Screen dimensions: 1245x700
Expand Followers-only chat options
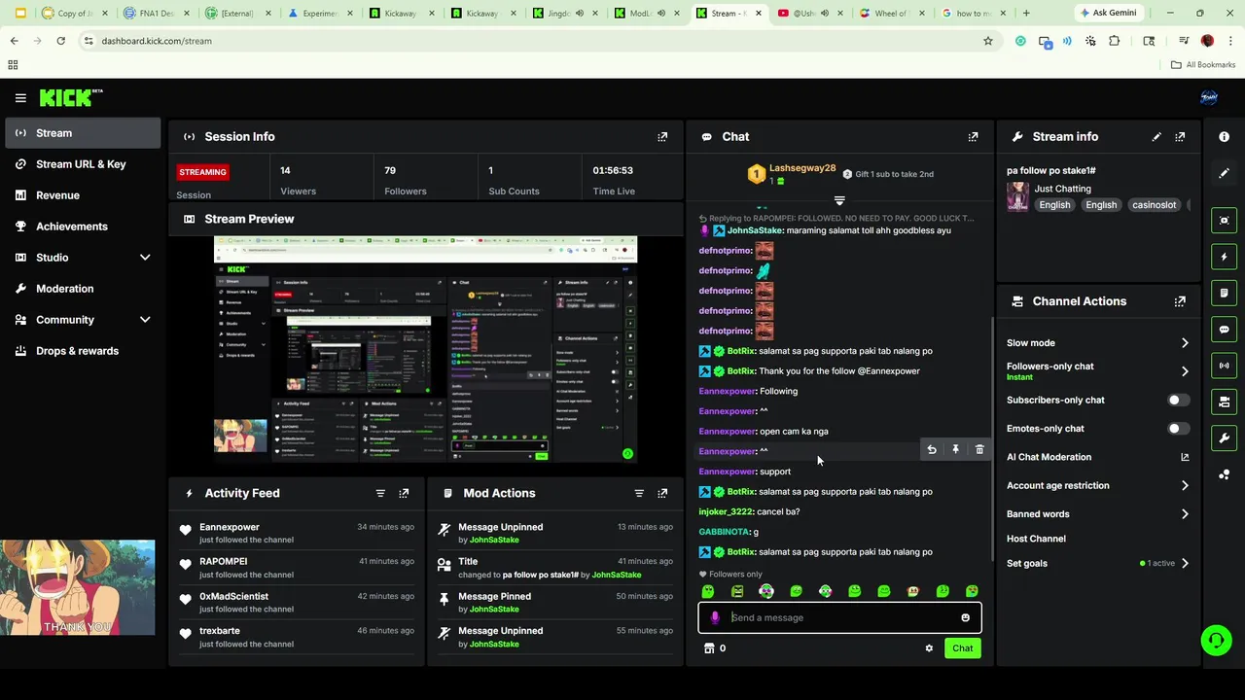click(x=1185, y=371)
